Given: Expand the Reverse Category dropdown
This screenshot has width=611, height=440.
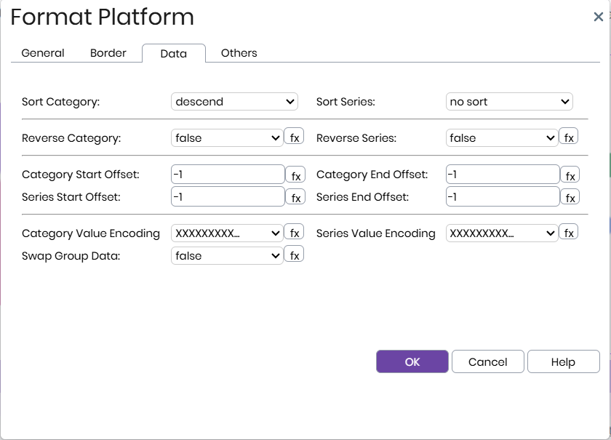Looking at the screenshot, I should point(227,138).
